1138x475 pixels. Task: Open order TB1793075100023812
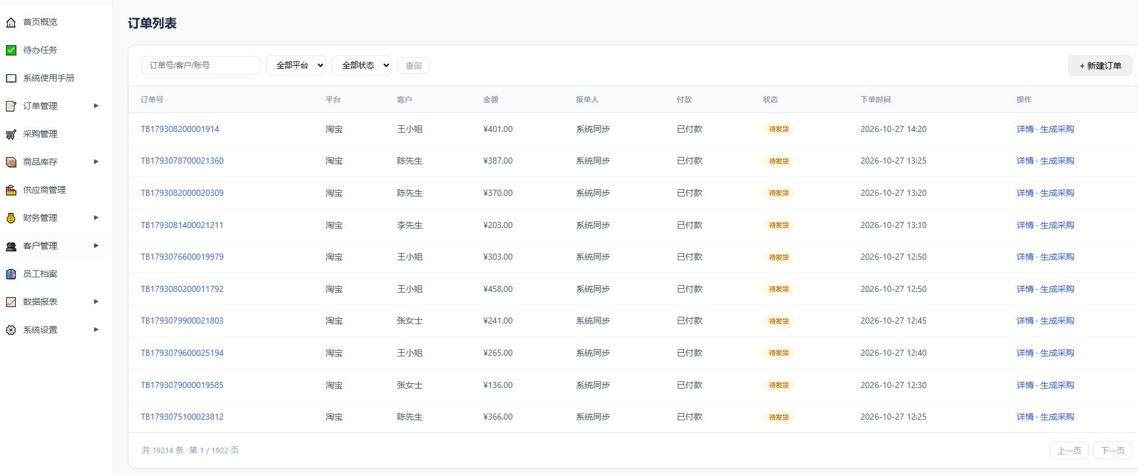(x=182, y=417)
